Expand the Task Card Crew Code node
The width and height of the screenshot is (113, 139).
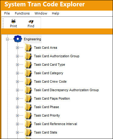click(x=17, y=81)
